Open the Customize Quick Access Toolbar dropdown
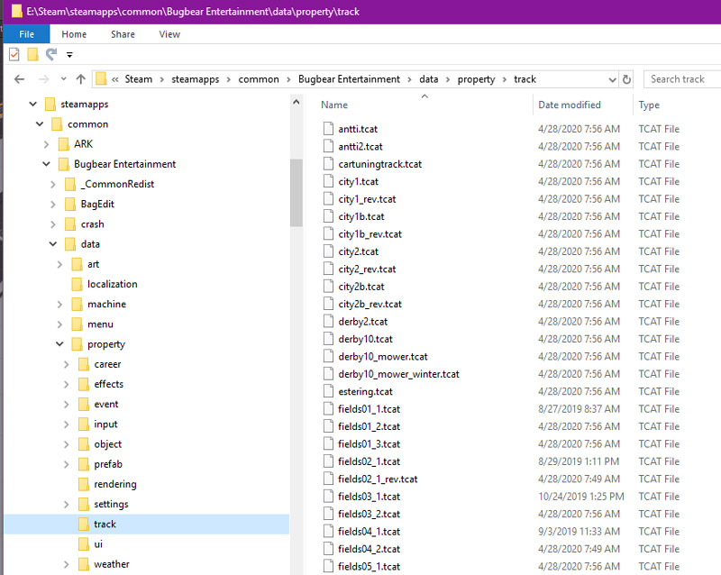Image resolution: width=721 pixels, height=575 pixels. point(69,55)
